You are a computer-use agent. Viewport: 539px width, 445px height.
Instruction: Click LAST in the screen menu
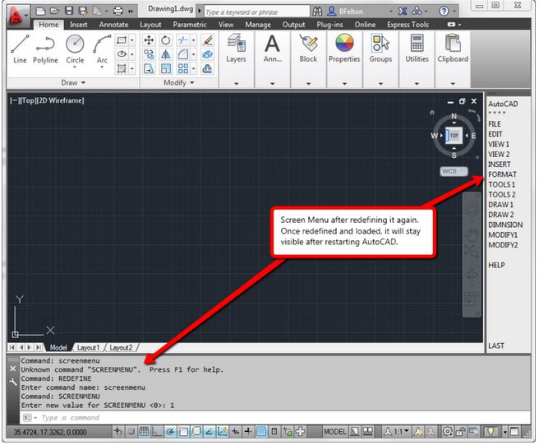point(496,345)
